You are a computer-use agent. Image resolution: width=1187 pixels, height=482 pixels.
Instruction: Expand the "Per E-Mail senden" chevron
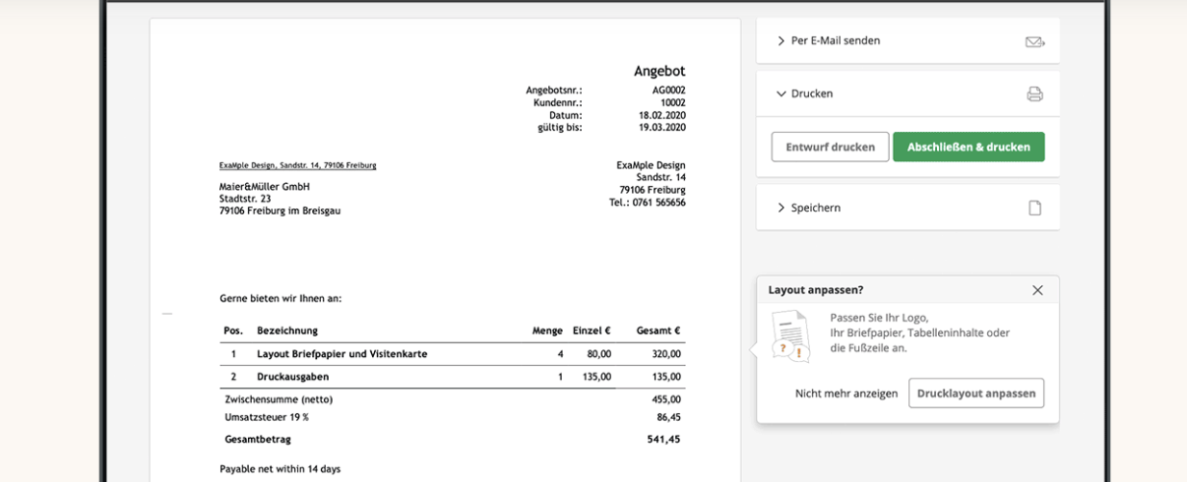[781, 41]
